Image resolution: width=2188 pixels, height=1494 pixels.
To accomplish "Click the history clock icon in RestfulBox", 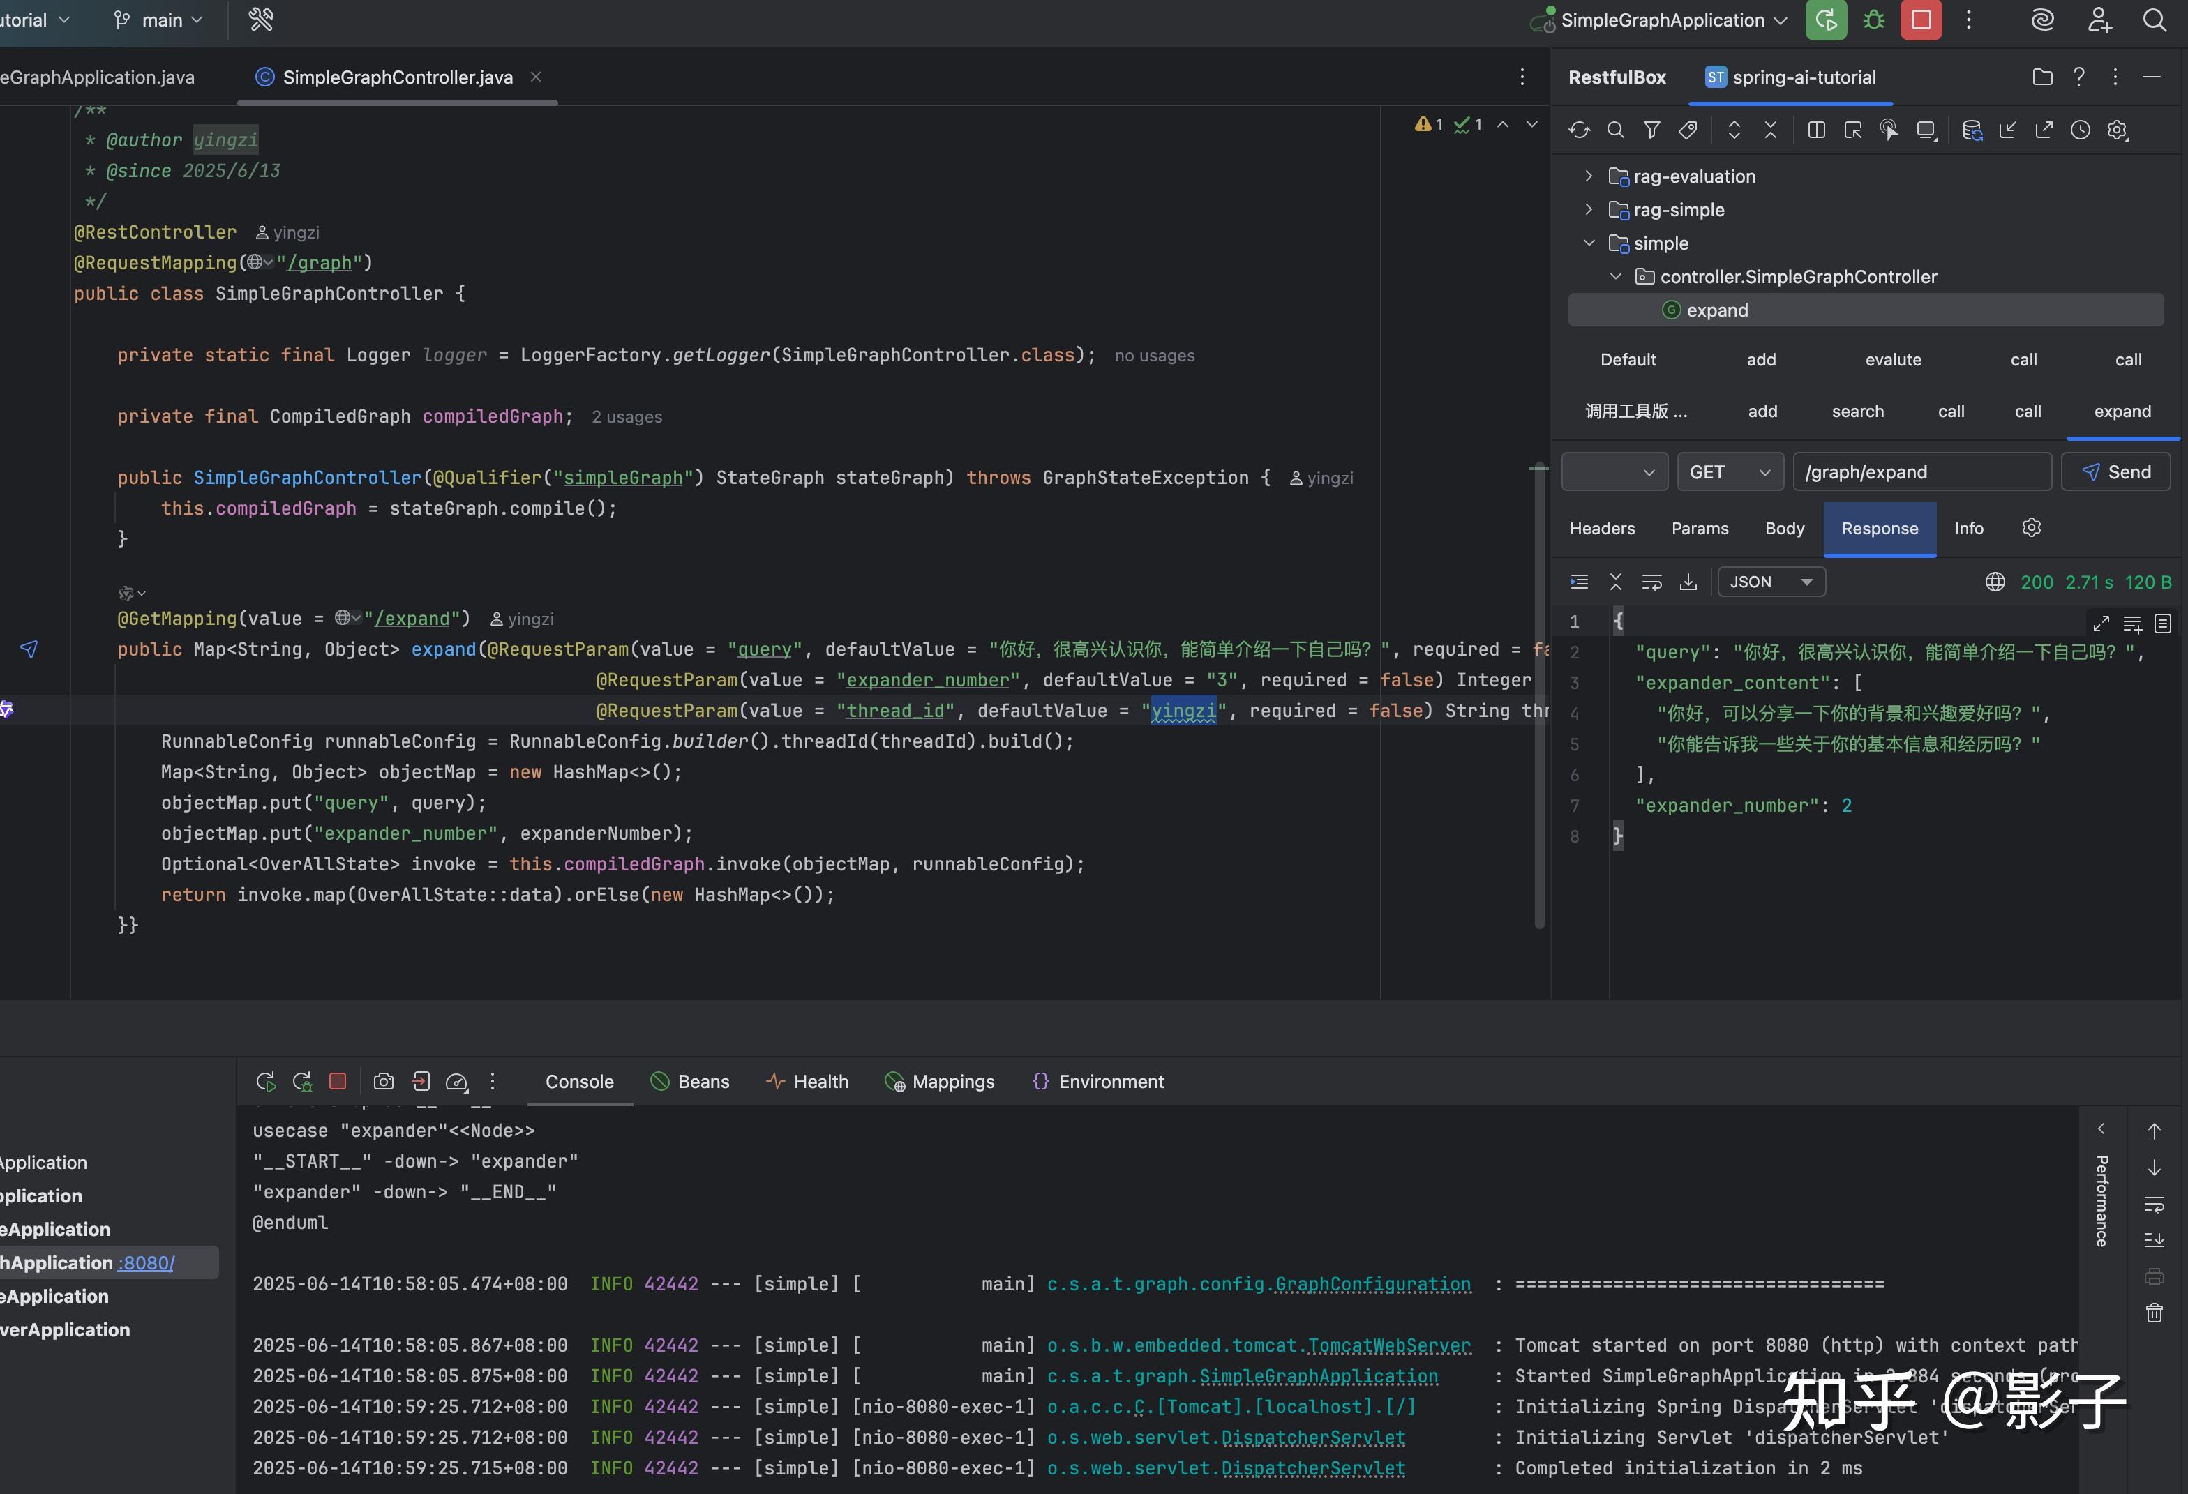I will [2080, 130].
